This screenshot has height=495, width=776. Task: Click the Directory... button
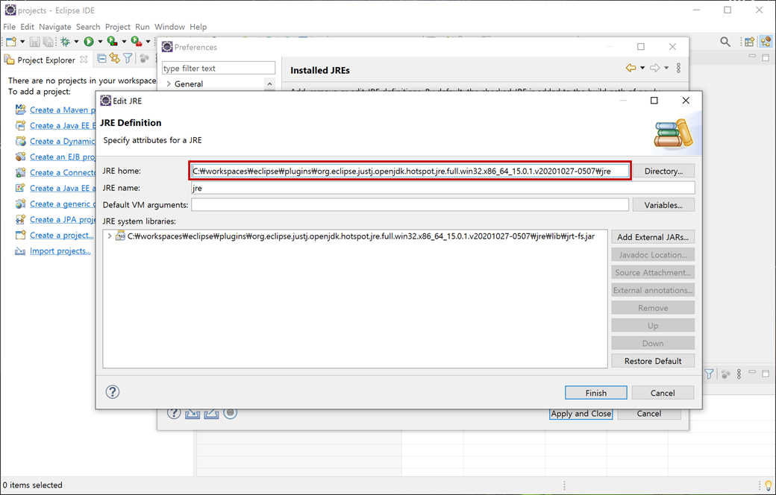pyautogui.click(x=663, y=171)
